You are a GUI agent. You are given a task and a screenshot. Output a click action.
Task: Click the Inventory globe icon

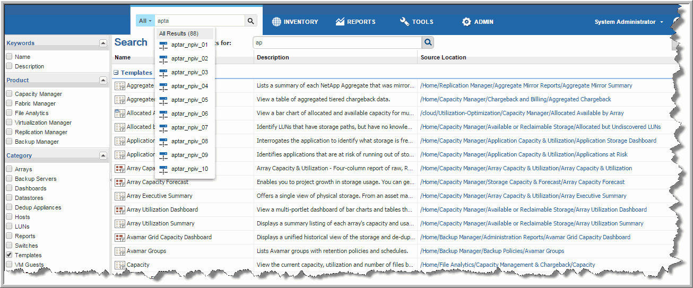[x=276, y=22]
